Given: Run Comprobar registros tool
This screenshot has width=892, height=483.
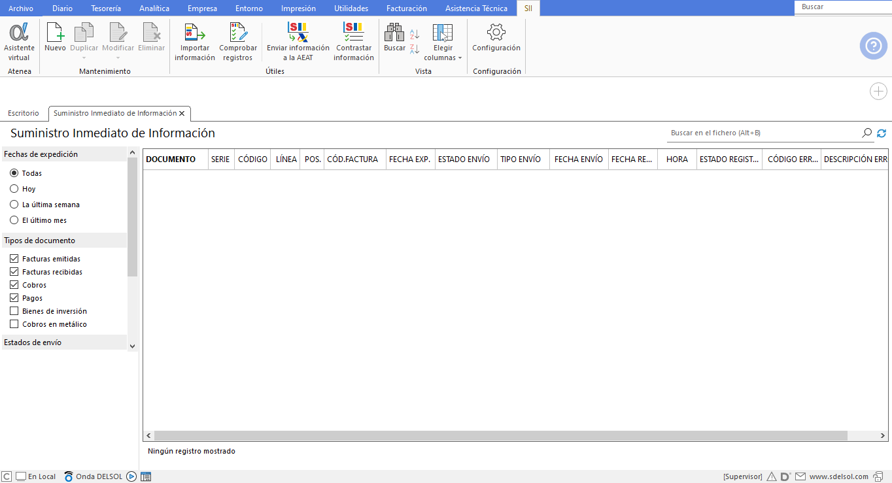Looking at the screenshot, I should click(238, 41).
